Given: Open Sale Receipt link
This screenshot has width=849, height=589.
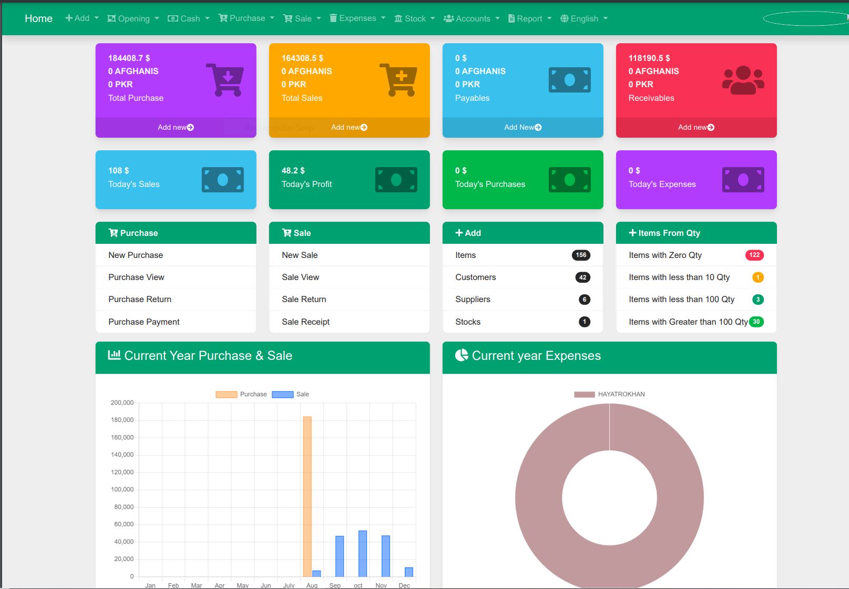Looking at the screenshot, I should 349,322.
